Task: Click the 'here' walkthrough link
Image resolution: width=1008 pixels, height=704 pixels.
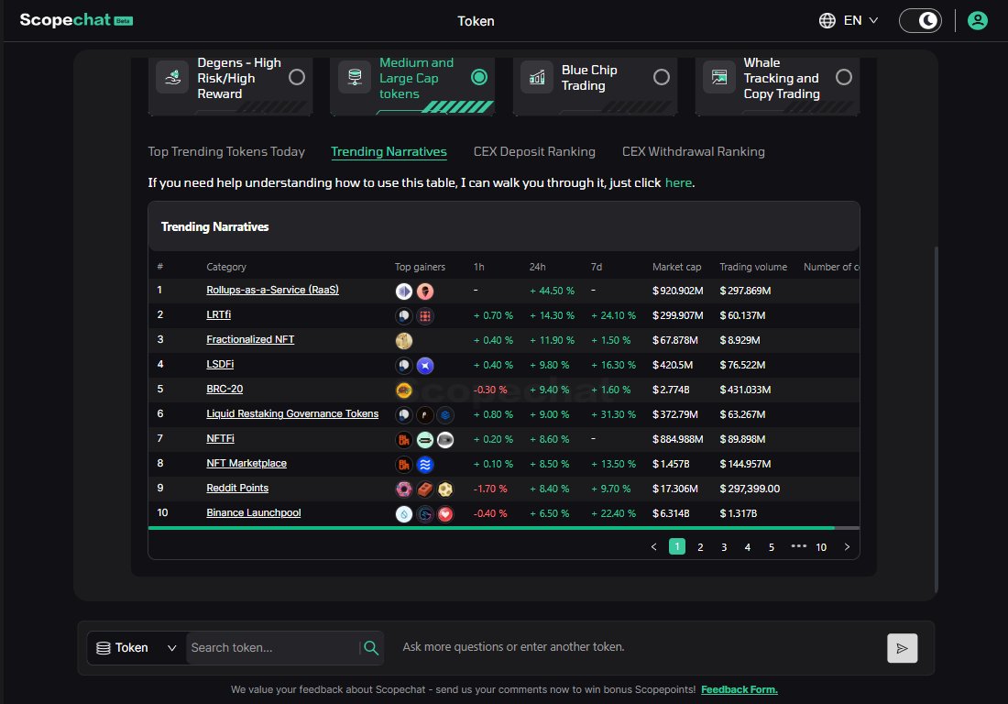Action: pyautogui.click(x=678, y=182)
